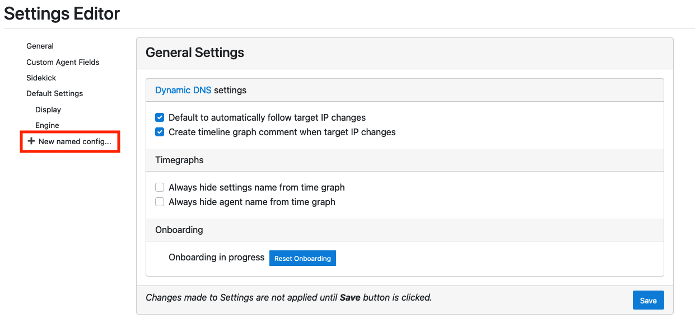Screen dimensions: 695x328
Task: Uncheck Create timeline graph comment checkbox
Action: point(160,132)
